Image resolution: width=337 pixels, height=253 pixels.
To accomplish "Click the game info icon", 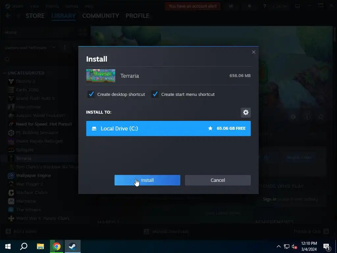I will click(307, 117).
